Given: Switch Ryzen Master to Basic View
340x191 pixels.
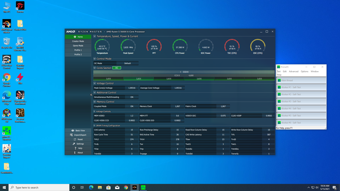Looking at the screenshot, I should 78,130.
